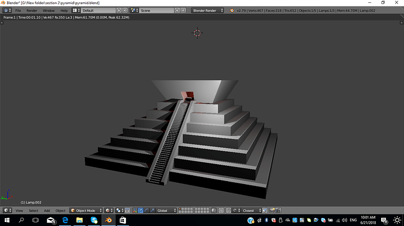Click the pyramid staircase mesh
Image resolution: width=404 pixels, height=226 pixels.
point(170,143)
